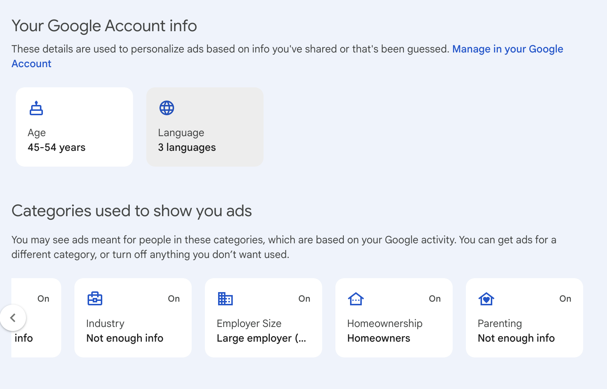Image resolution: width=607 pixels, height=389 pixels.
Task: Click the Parenting 'Not enough info' text
Action: click(x=516, y=338)
